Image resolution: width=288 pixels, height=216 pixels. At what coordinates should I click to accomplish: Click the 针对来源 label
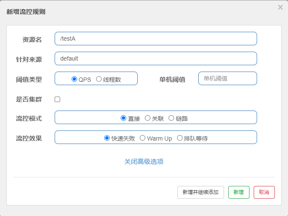(29, 60)
